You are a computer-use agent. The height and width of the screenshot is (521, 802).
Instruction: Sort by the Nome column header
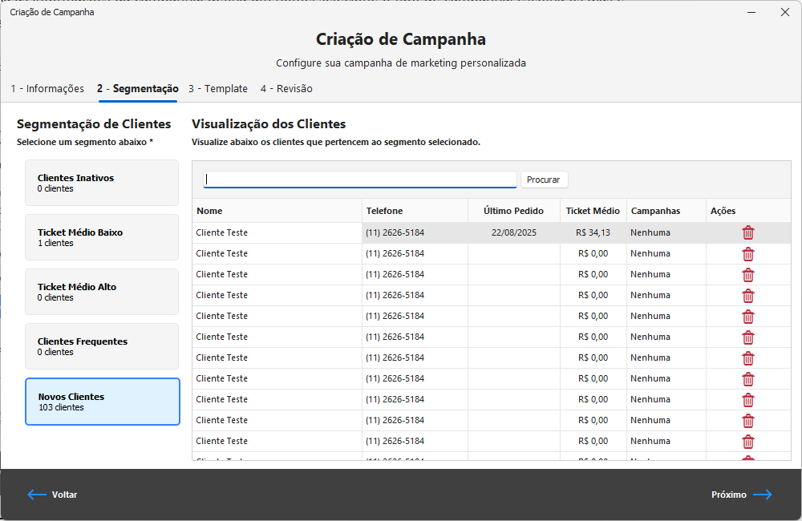click(x=277, y=211)
